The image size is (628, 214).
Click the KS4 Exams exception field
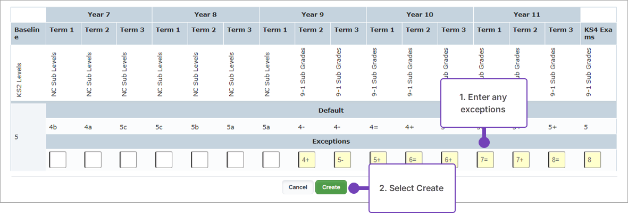pyautogui.click(x=592, y=160)
